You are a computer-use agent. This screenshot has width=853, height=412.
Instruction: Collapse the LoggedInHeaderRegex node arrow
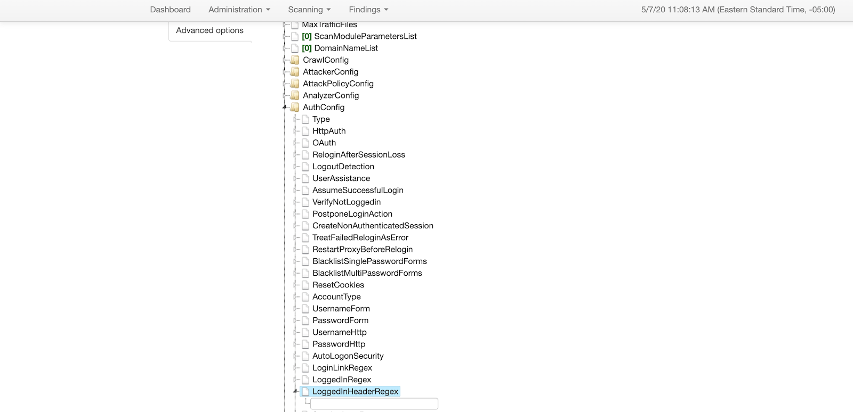tap(295, 391)
